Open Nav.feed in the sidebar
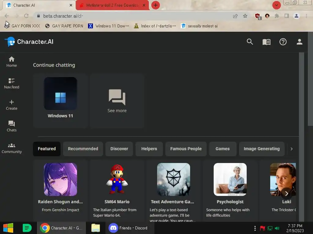313x234 pixels. (12, 83)
